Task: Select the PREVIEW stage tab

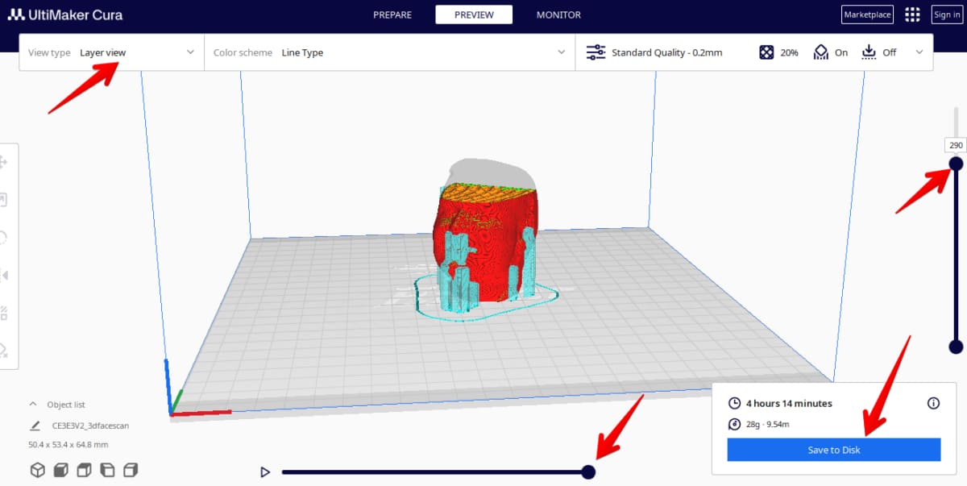Action: click(474, 15)
